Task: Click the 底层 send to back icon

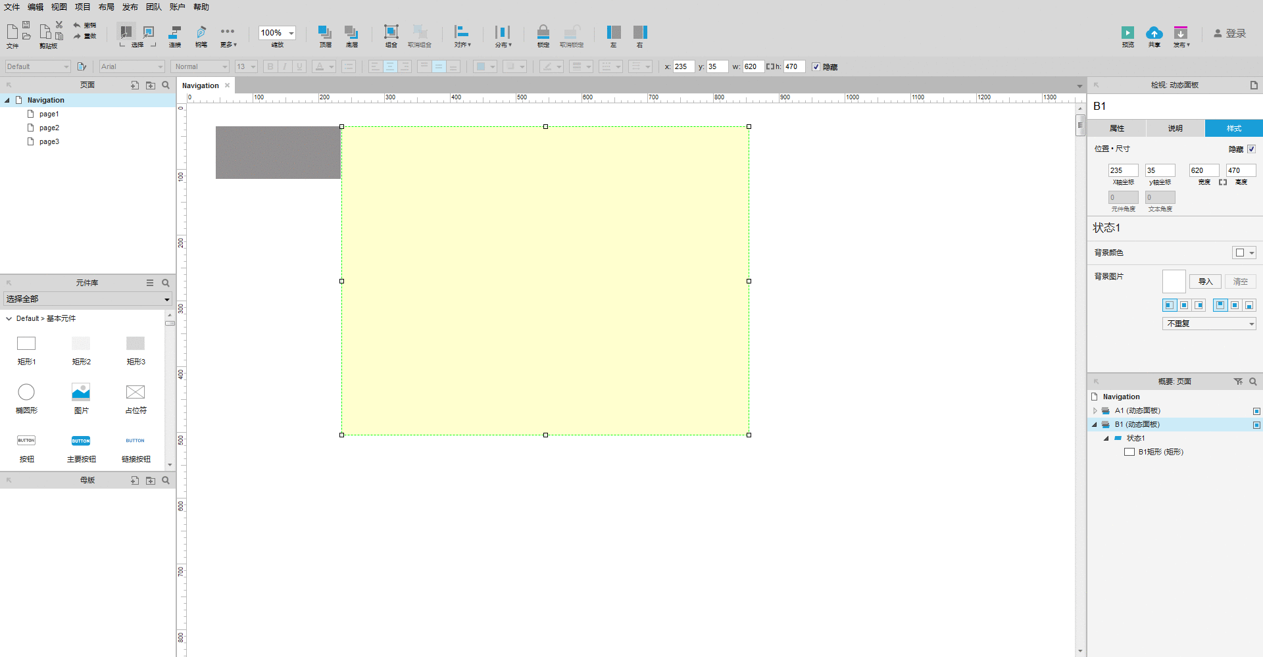Action: tap(351, 32)
